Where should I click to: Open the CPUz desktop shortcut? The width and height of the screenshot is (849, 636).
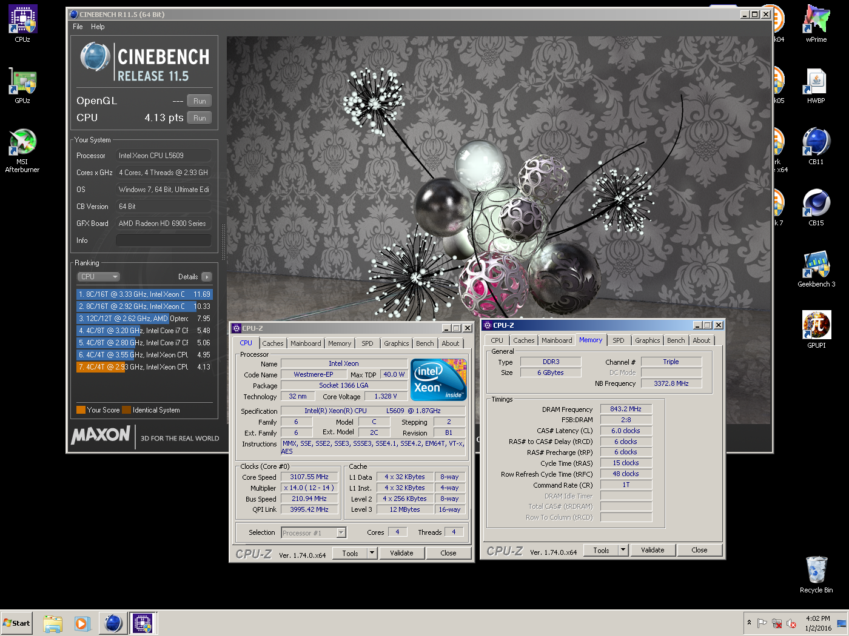pos(22,24)
